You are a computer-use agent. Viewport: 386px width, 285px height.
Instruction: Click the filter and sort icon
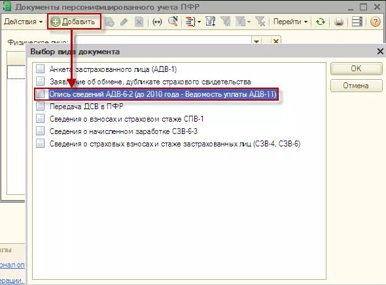tap(211, 22)
